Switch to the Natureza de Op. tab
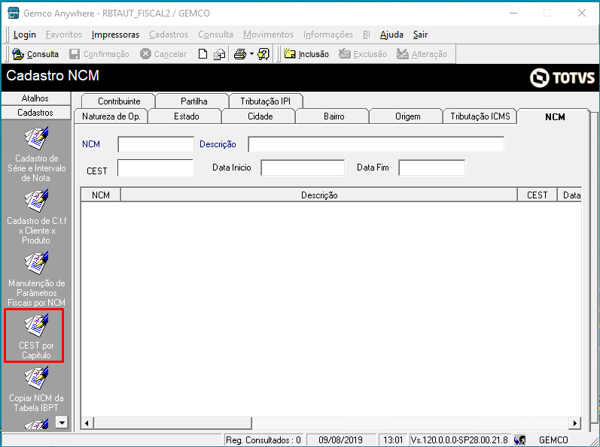The height and width of the screenshot is (447, 600). pyautogui.click(x=111, y=116)
